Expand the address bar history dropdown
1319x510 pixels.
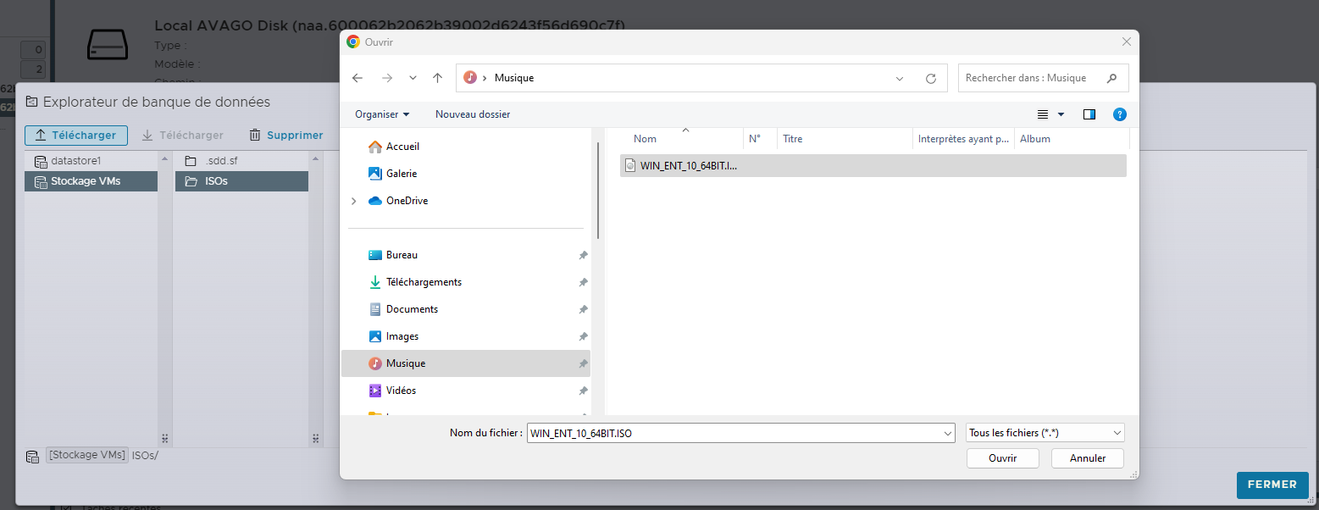tap(899, 78)
